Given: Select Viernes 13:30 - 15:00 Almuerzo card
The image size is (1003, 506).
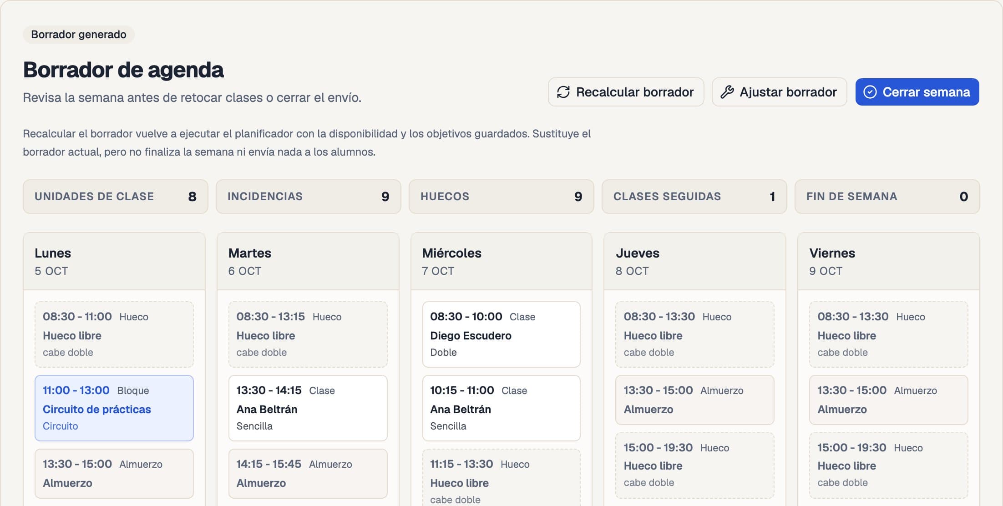Looking at the screenshot, I should (x=889, y=400).
